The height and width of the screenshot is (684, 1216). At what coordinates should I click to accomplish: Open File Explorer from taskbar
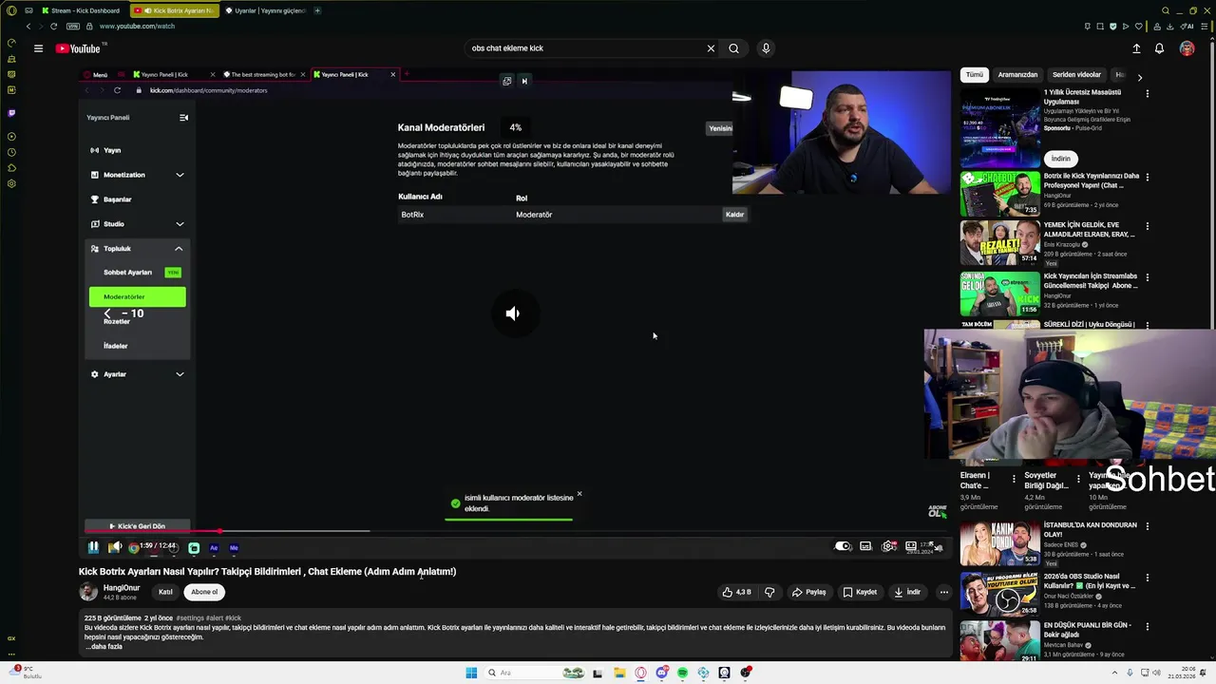point(619,673)
